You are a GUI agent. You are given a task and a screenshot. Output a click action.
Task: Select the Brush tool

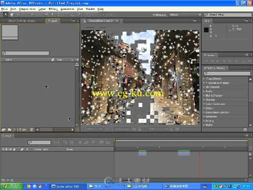[67, 14]
